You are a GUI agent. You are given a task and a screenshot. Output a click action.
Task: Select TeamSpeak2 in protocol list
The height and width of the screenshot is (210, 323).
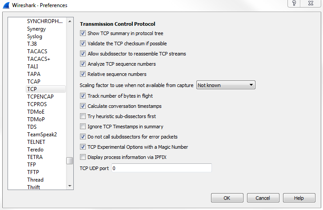(42, 135)
